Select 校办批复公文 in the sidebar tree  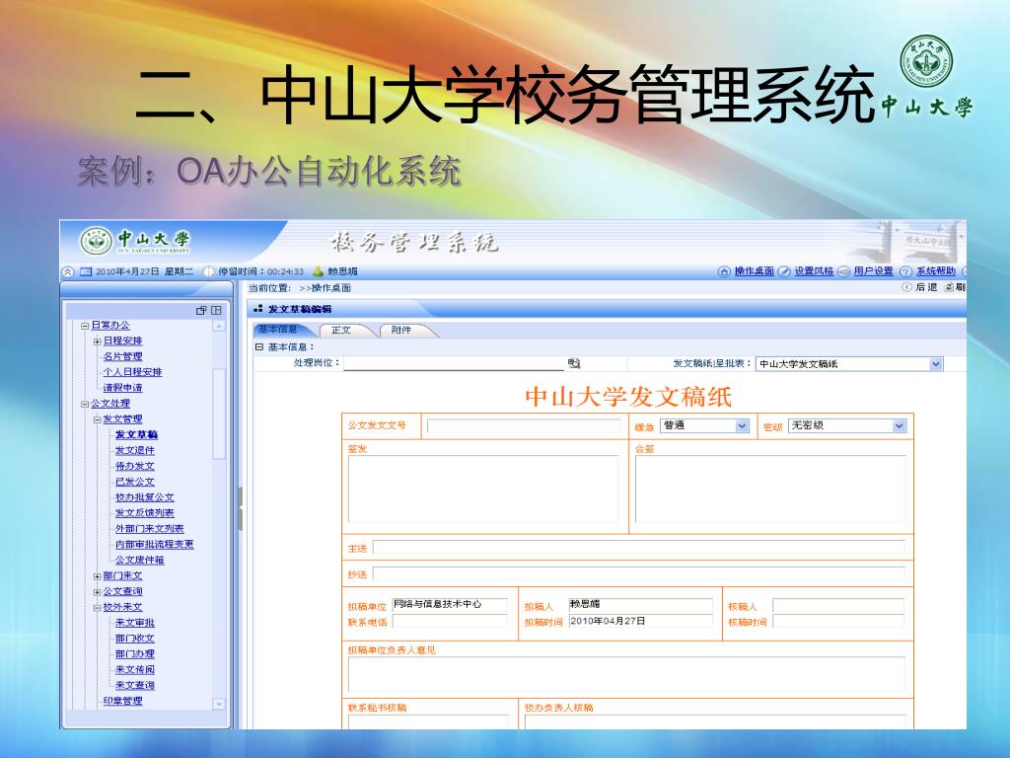pyautogui.click(x=144, y=497)
